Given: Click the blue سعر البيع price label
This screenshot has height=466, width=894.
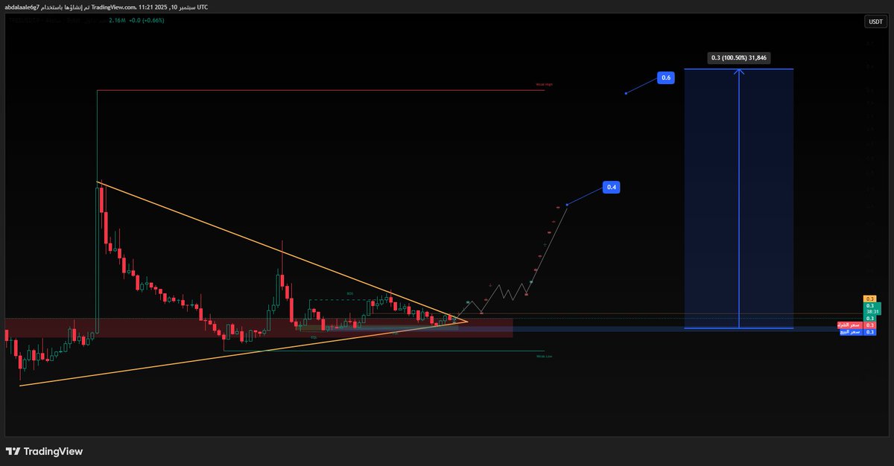Looking at the screenshot, I should coord(850,331).
